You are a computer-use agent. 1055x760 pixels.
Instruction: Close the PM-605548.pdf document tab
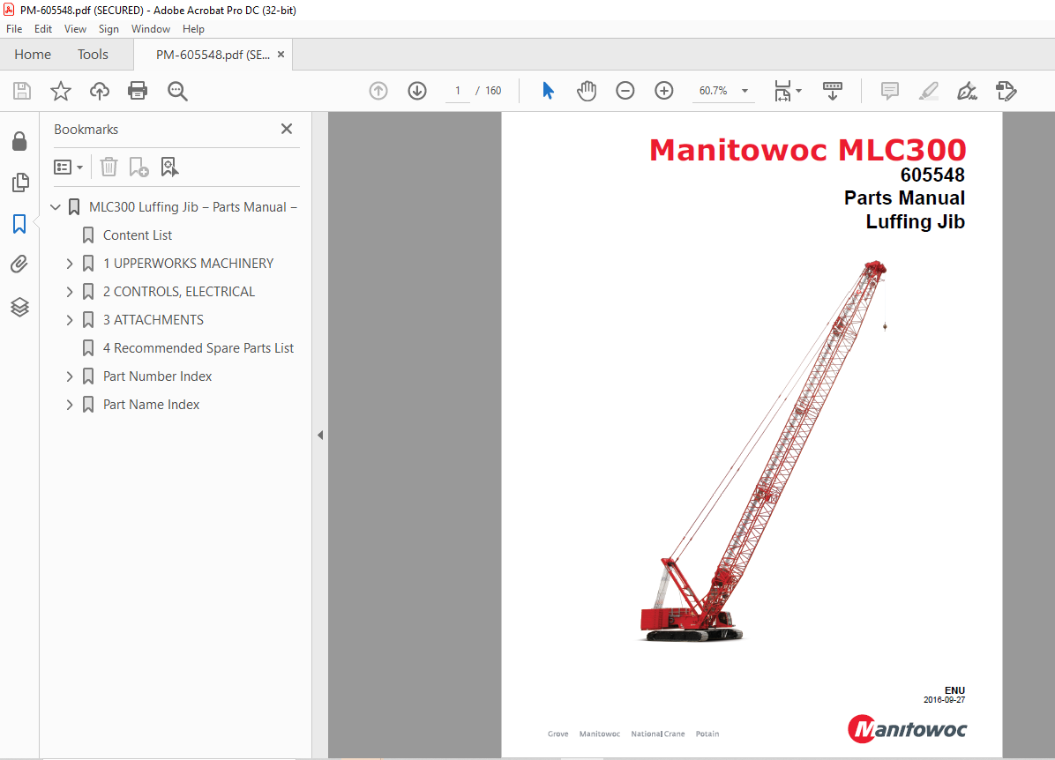tap(281, 55)
